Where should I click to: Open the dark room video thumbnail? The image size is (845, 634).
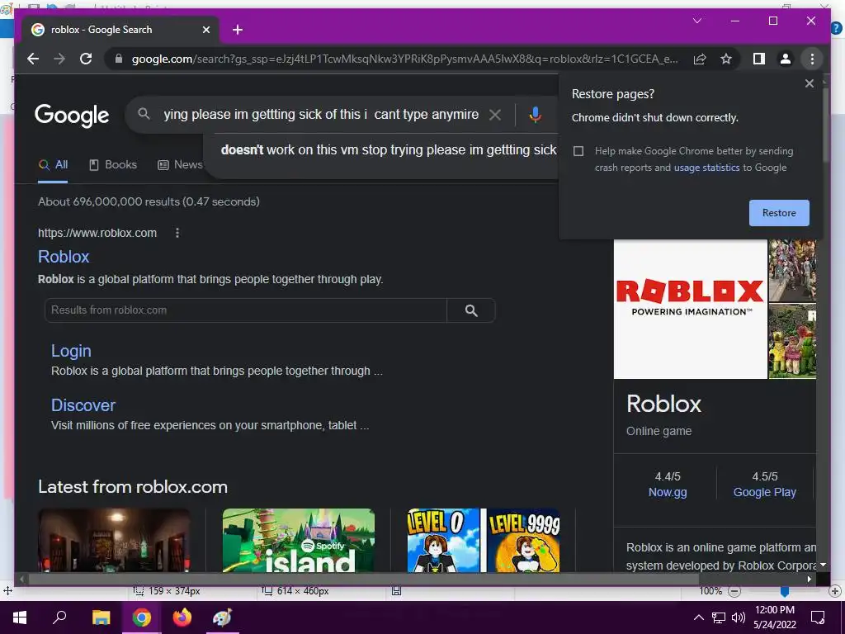point(114,540)
